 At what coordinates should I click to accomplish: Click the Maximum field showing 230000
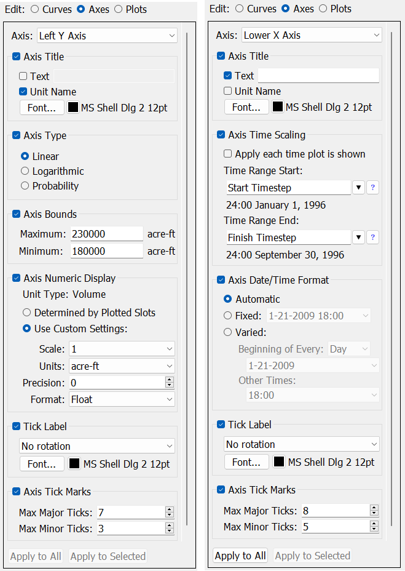pos(106,234)
